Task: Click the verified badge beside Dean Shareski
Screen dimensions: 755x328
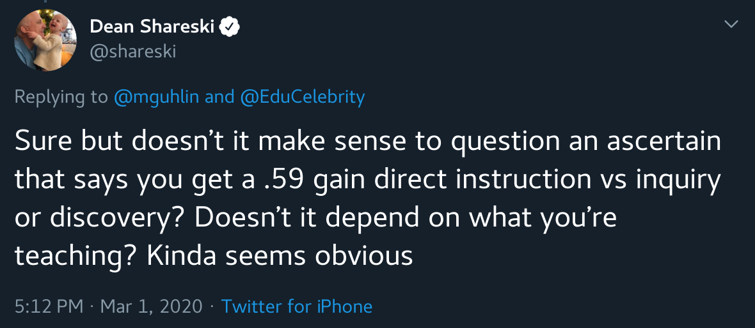Action: tap(230, 27)
